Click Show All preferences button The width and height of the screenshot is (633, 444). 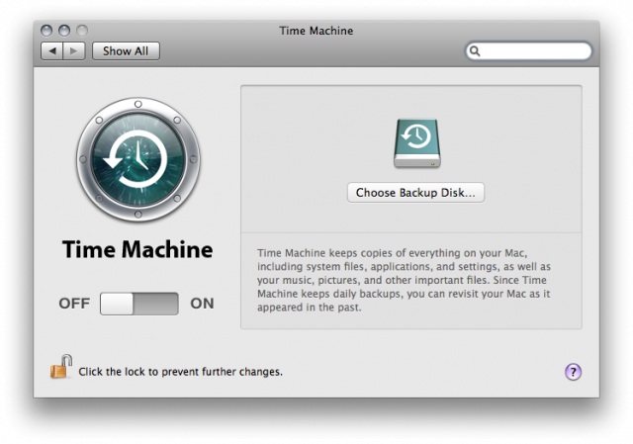point(126,51)
